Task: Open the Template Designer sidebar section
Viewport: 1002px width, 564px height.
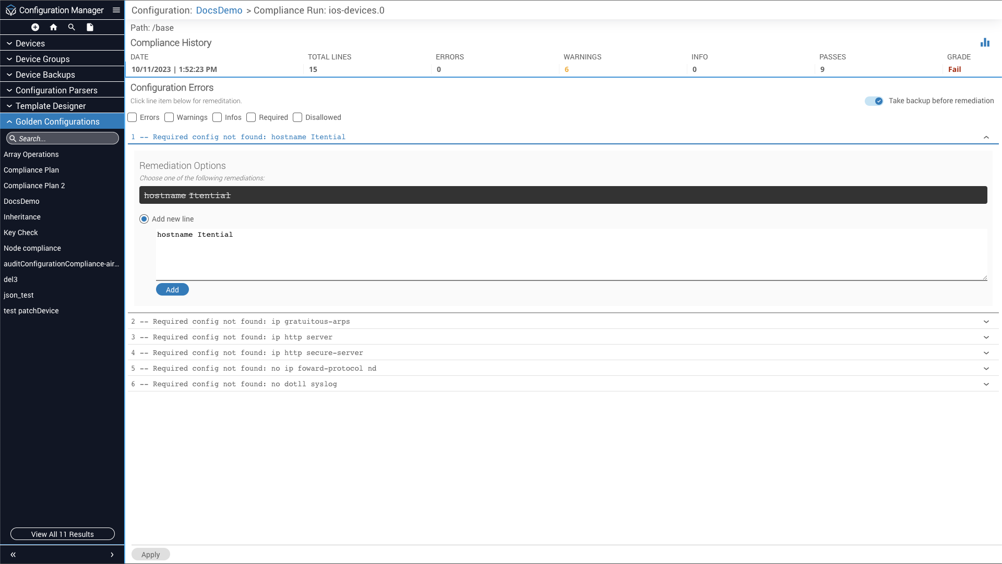Action: tap(51, 106)
